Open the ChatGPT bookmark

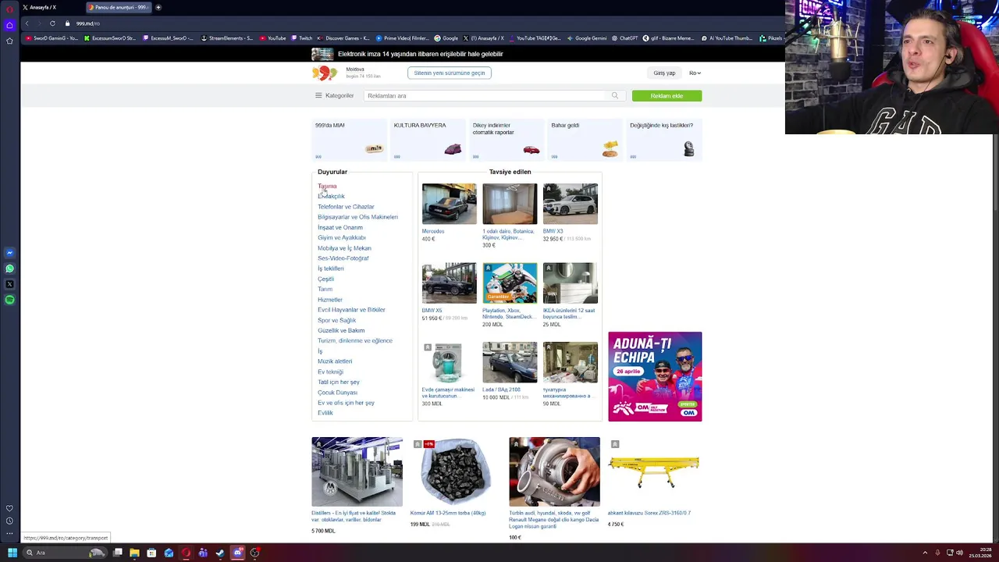tap(625, 37)
